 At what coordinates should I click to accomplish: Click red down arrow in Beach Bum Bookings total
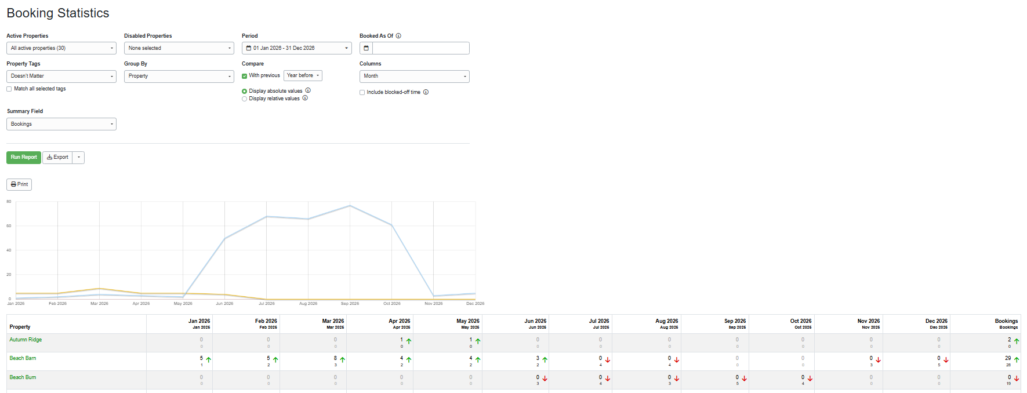[1017, 379]
